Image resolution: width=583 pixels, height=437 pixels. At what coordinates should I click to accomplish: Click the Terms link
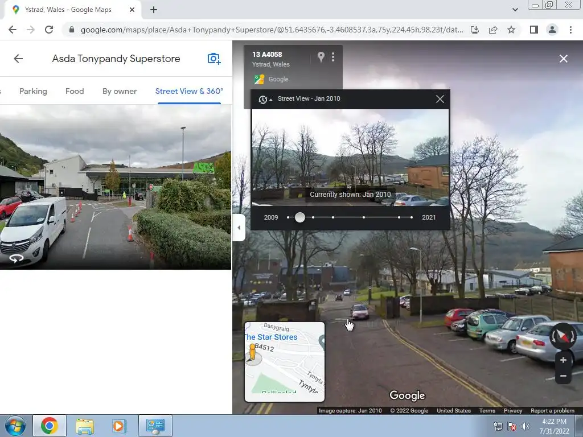click(x=487, y=411)
